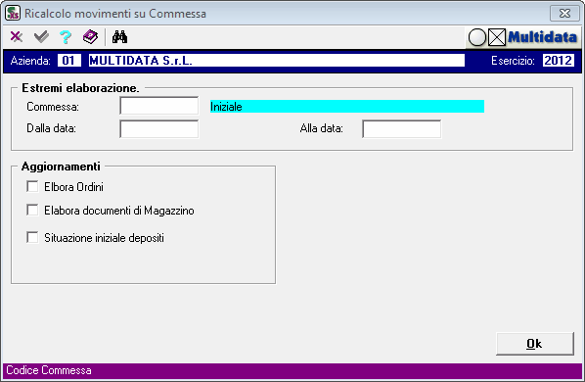Viewport: 585px width, 382px height.
Task: Click the Estremi elaborazione group label
Action: (x=80, y=88)
